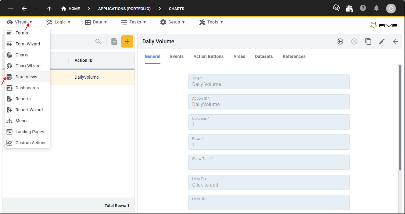
Task: Click the Action ID input field
Action: point(269,102)
